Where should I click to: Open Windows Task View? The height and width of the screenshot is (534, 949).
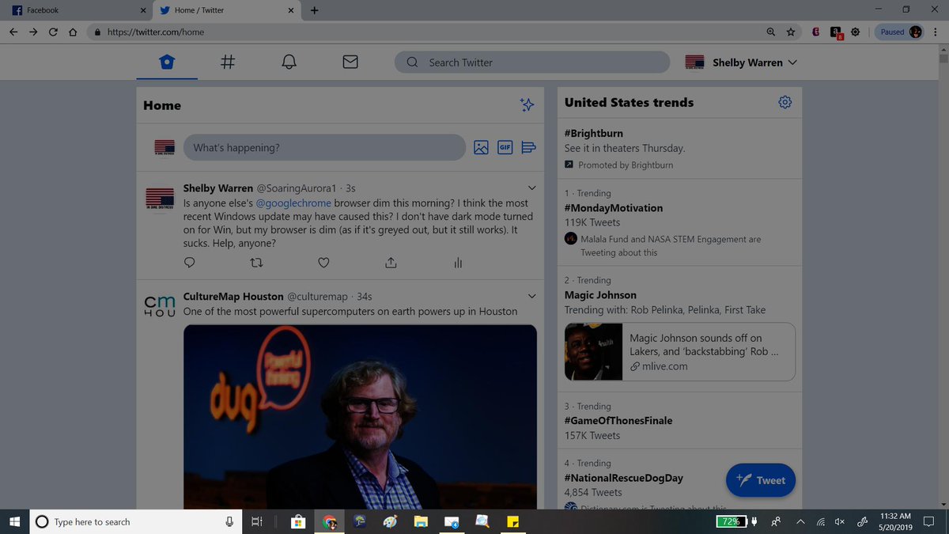pyautogui.click(x=256, y=521)
